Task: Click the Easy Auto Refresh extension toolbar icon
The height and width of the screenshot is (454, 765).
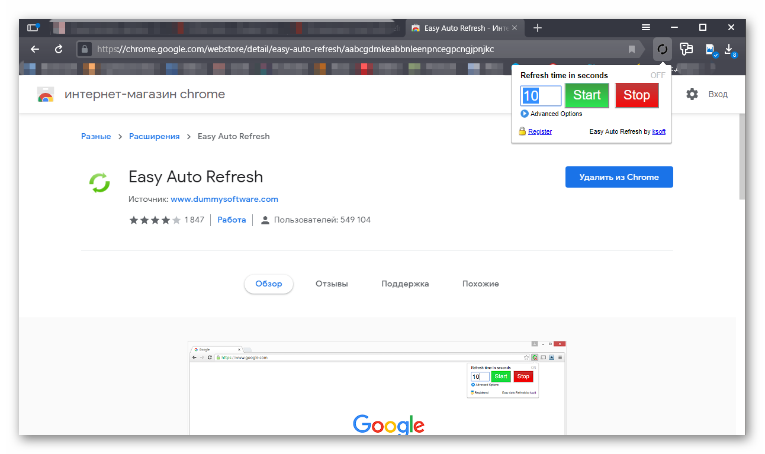Action: [663, 49]
